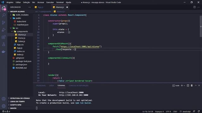202x113 pixels.
Task: Create a new terminal with plus icon
Action: [x=182, y=85]
